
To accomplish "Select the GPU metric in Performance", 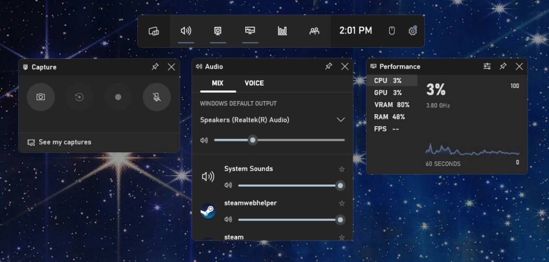I will [388, 93].
